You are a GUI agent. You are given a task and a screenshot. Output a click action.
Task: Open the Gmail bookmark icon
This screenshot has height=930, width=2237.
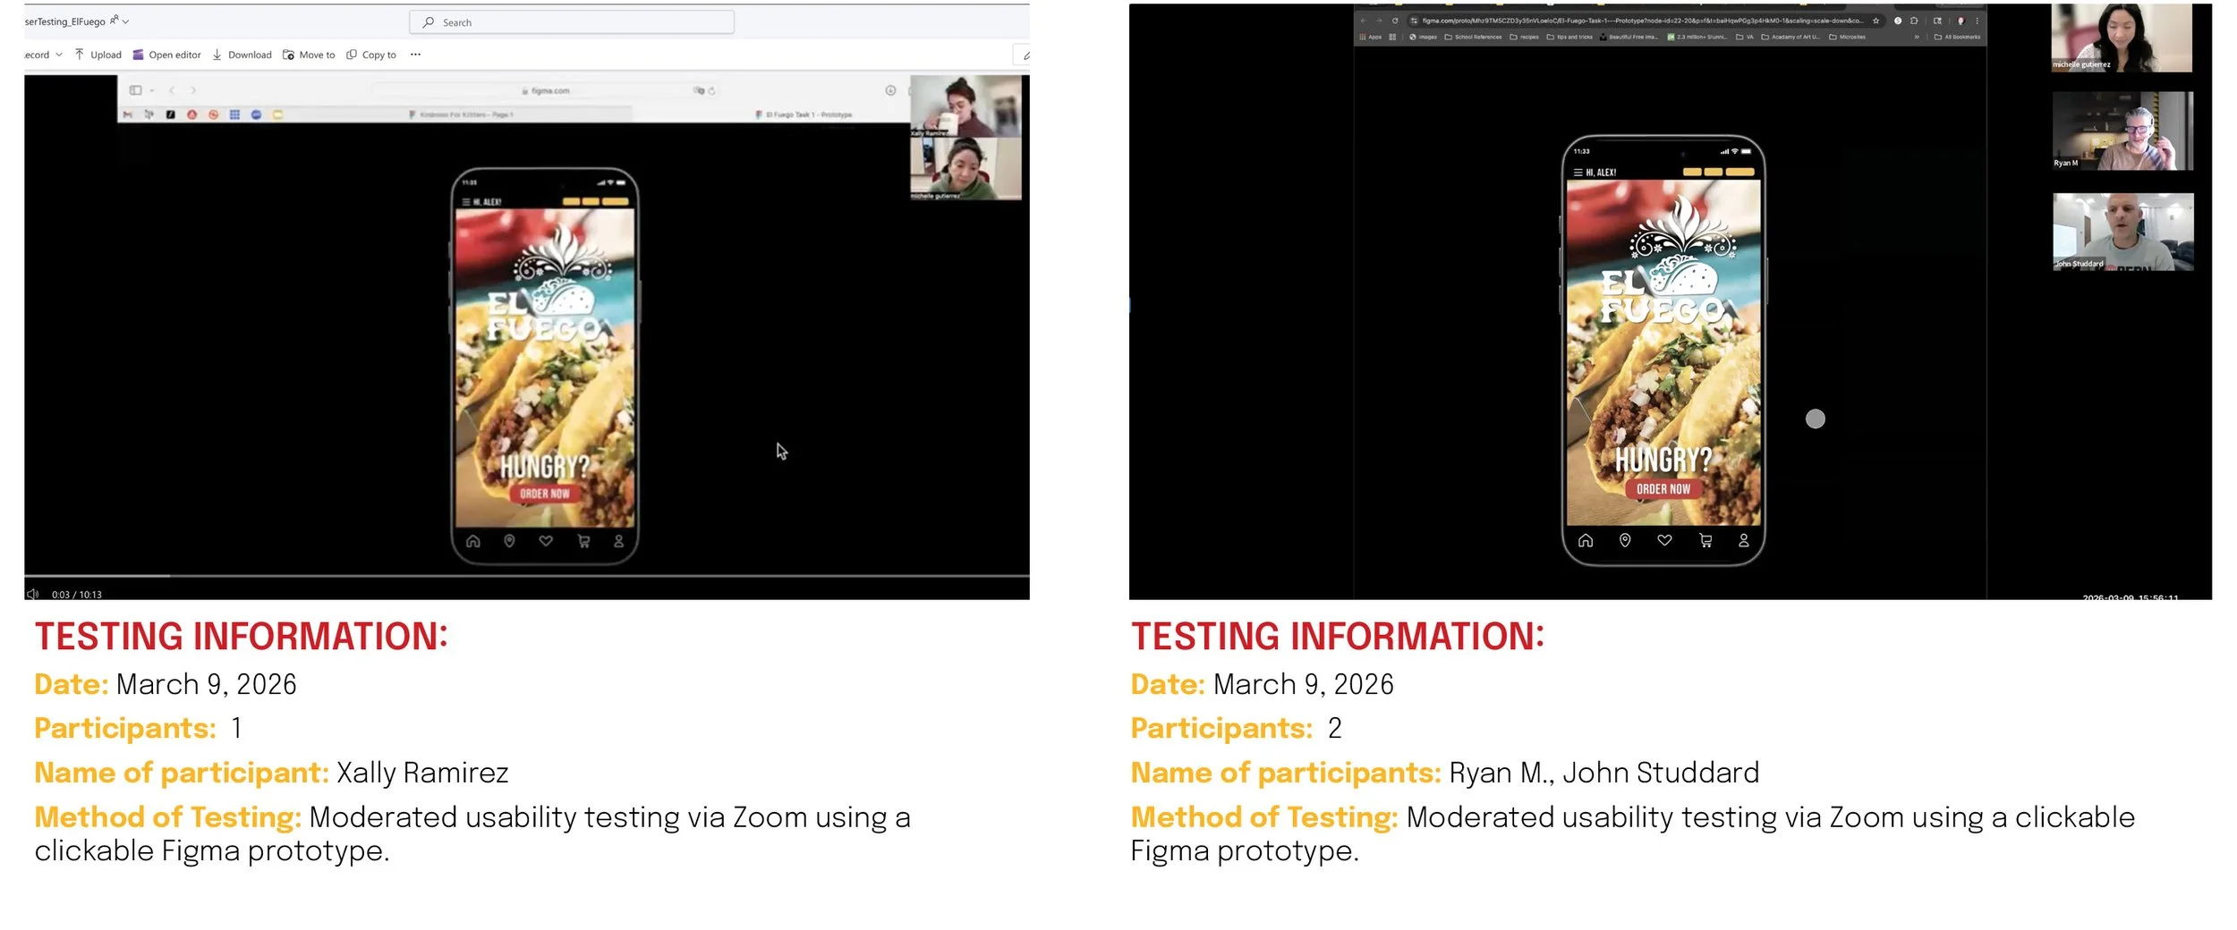[x=127, y=114]
